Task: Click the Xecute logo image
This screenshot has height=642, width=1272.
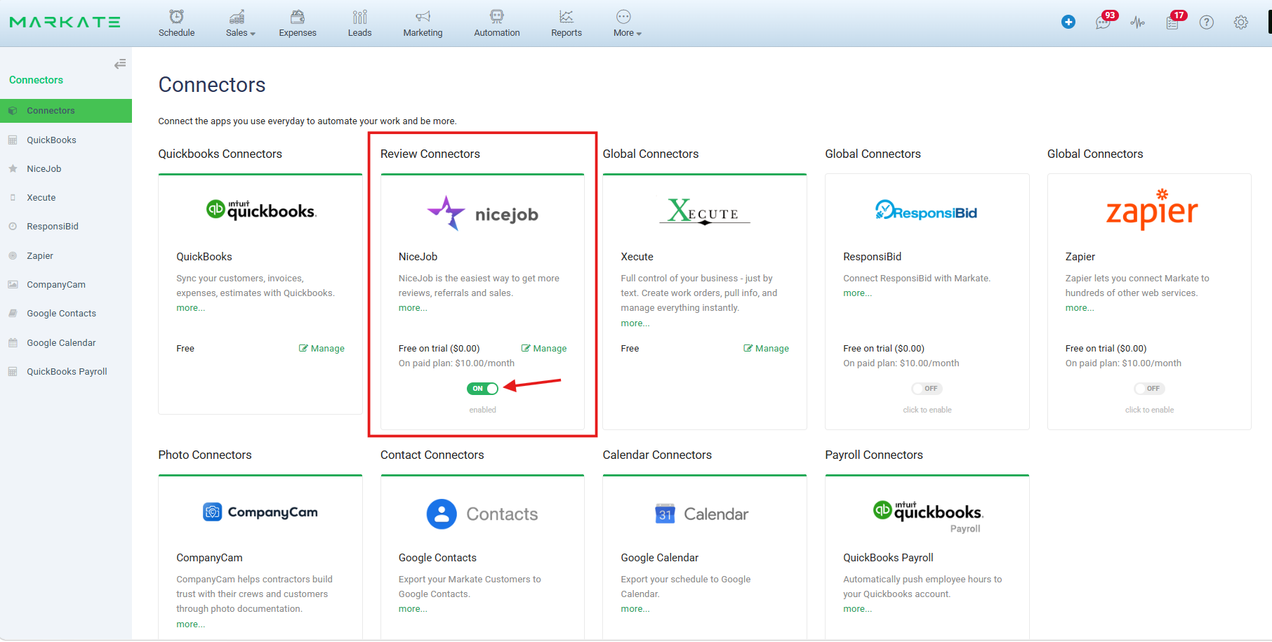Action: (x=705, y=210)
